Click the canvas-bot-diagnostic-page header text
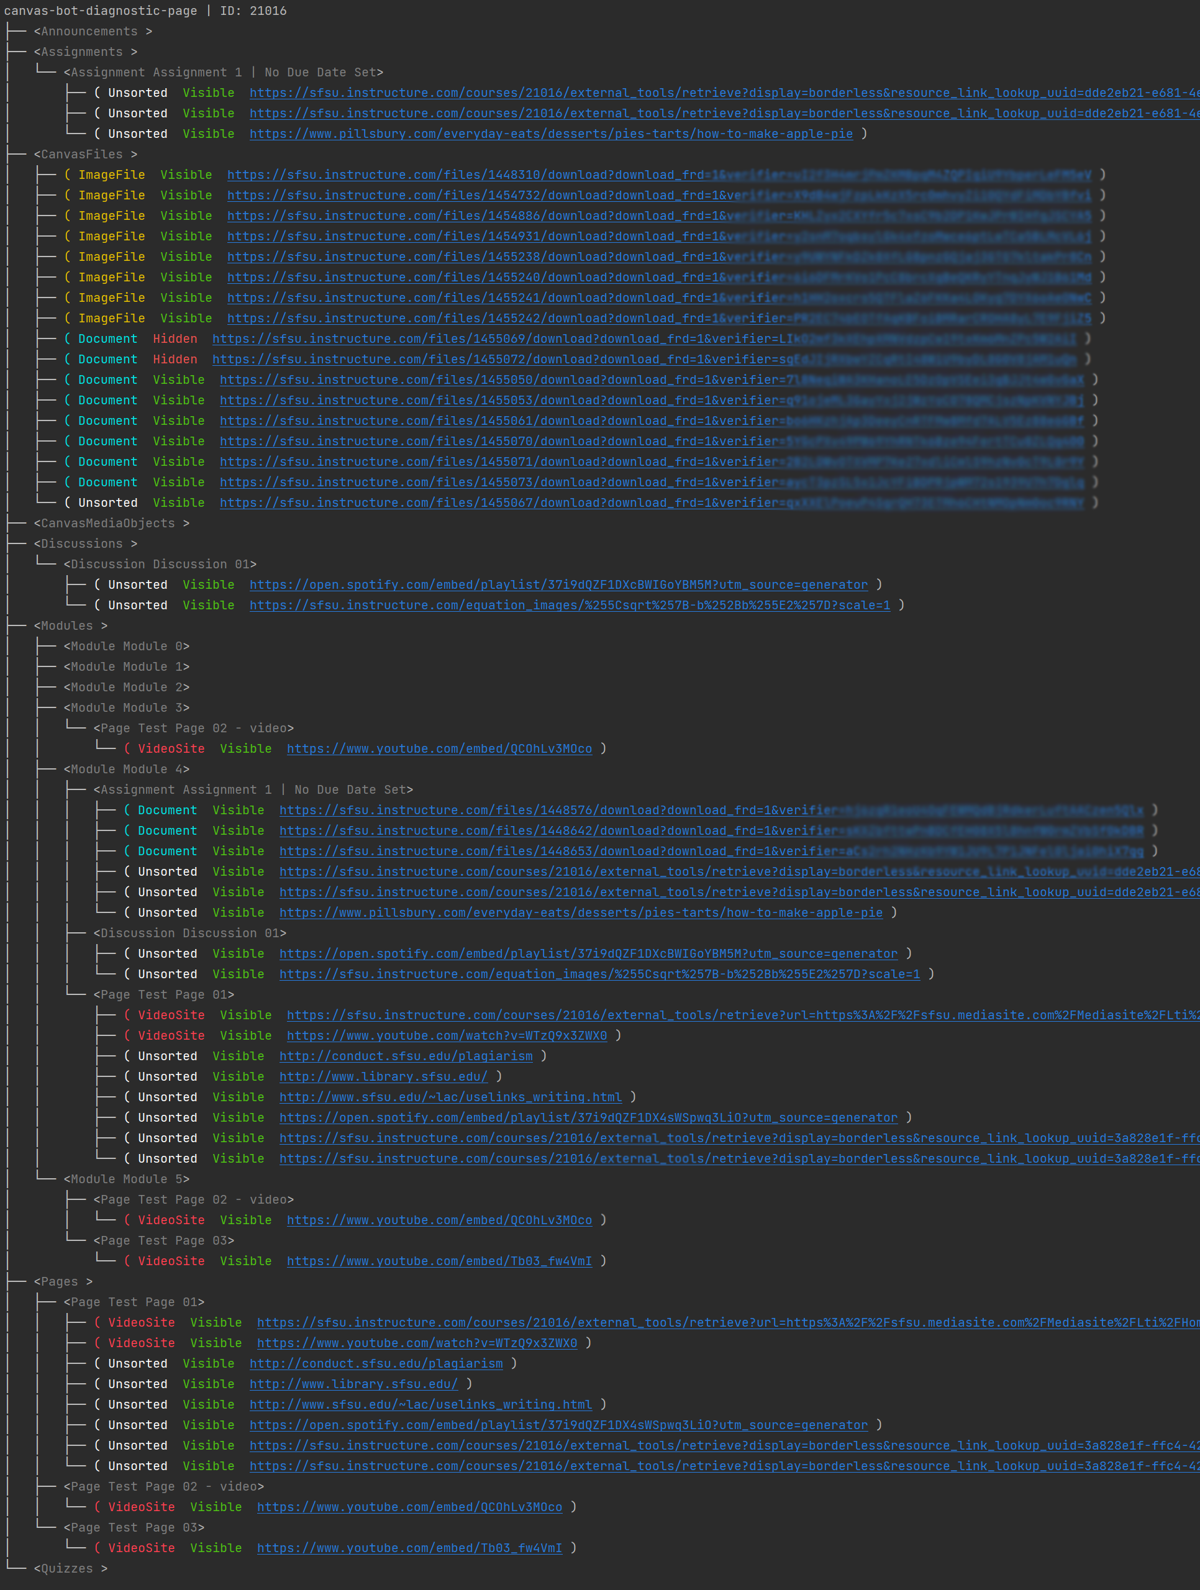The image size is (1200, 1590). click(101, 11)
